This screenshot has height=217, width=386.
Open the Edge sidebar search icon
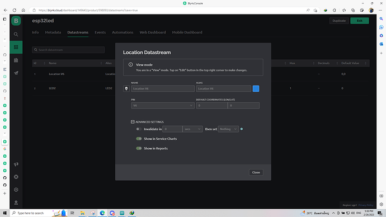(x=382, y=18)
